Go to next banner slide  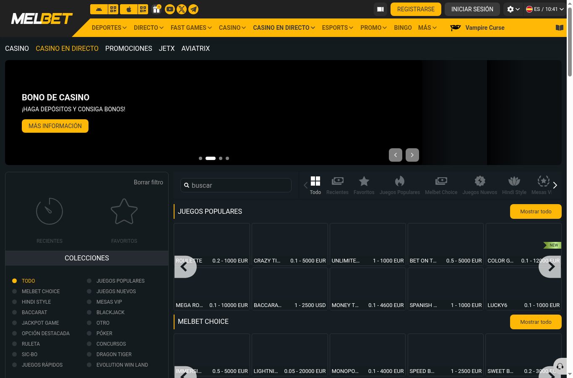pyautogui.click(x=412, y=155)
